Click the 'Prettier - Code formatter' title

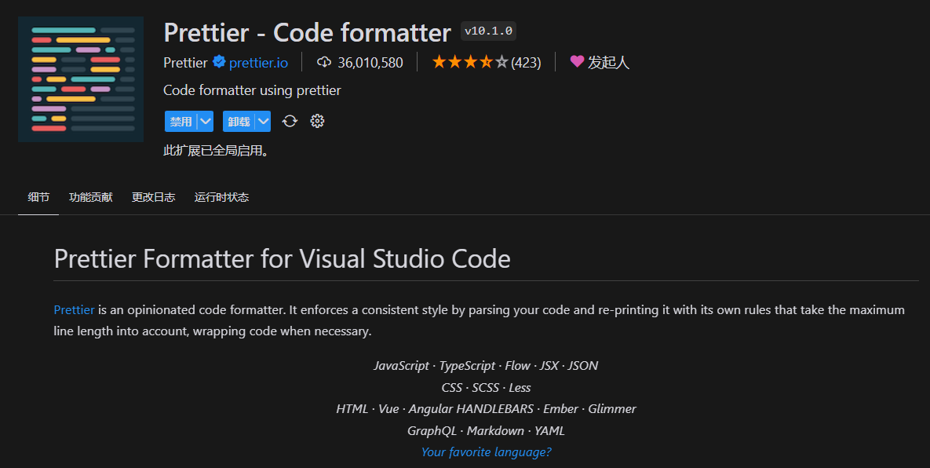tap(307, 33)
